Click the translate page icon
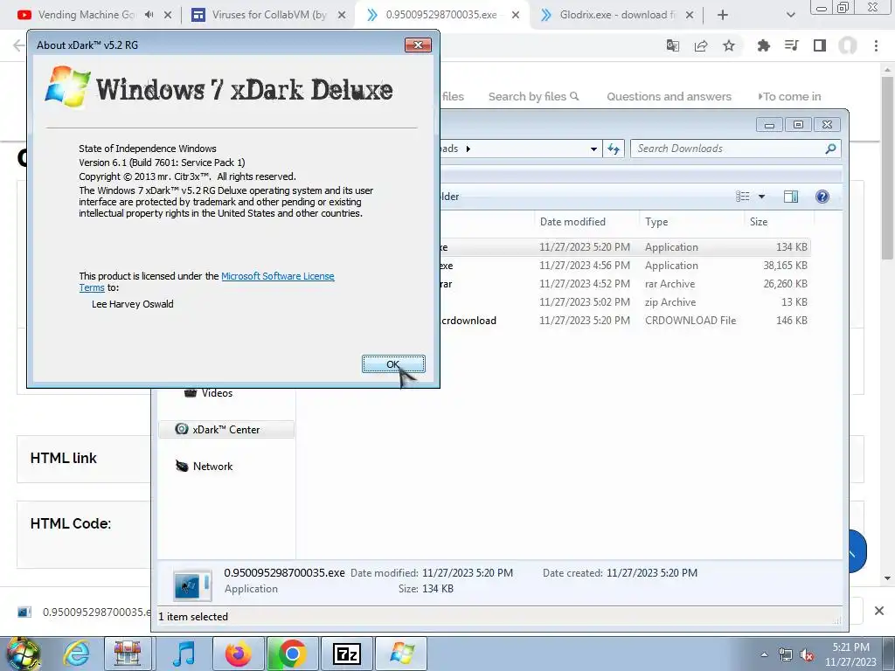 tap(673, 45)
